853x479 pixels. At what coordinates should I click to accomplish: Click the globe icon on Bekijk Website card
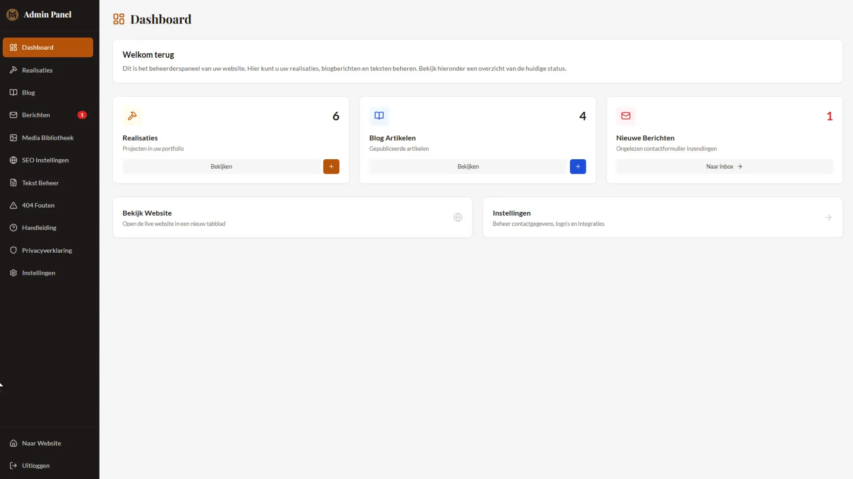458,217
